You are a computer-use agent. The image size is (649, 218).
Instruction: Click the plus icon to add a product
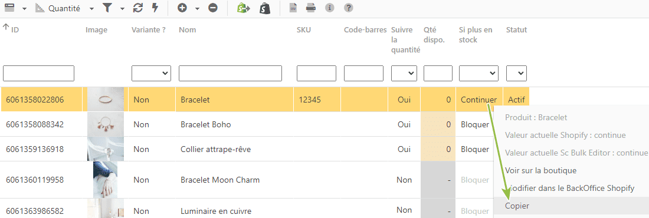[x=182, y=8]
